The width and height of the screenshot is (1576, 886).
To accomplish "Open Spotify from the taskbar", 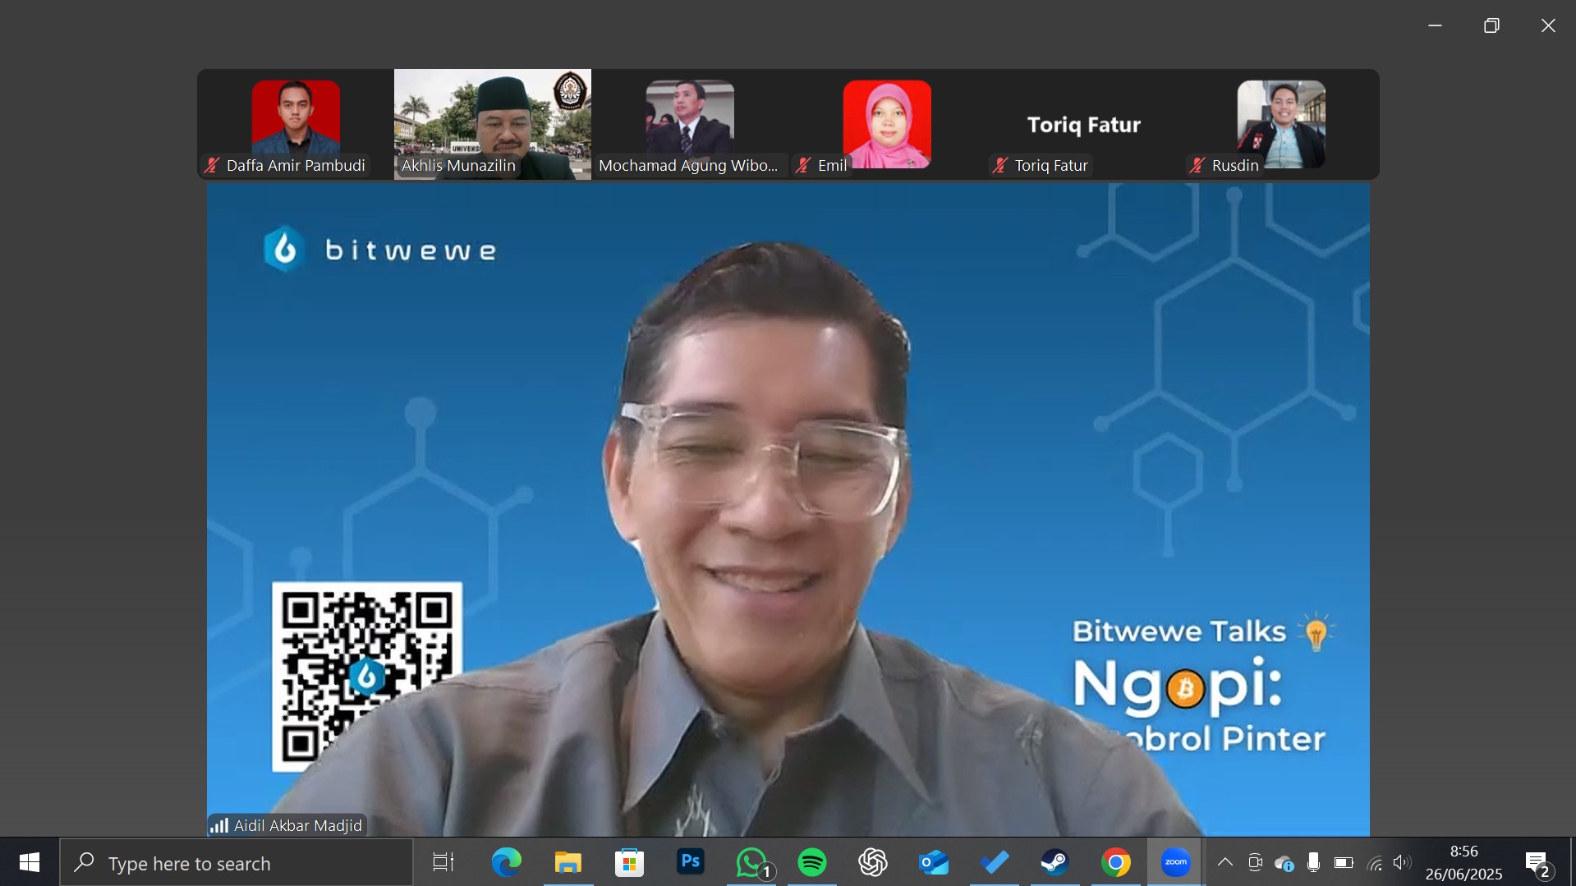I will tap(812, 862).
